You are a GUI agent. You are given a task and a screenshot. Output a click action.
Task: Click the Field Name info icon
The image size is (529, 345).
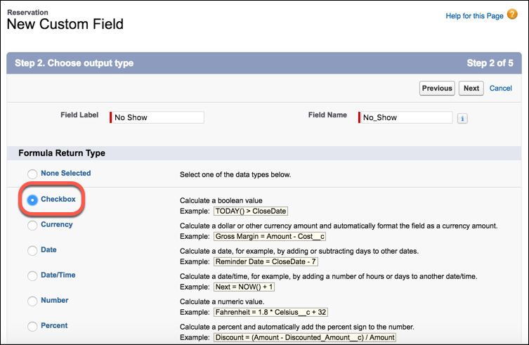462,119
